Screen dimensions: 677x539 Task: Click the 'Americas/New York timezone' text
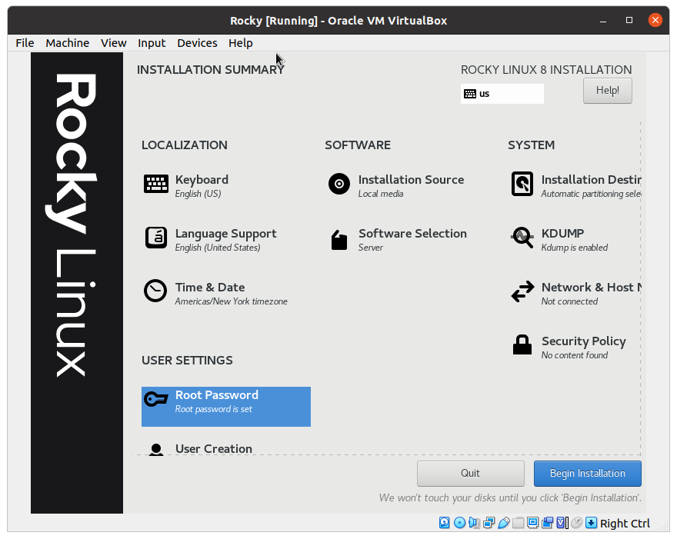point(231,301)
